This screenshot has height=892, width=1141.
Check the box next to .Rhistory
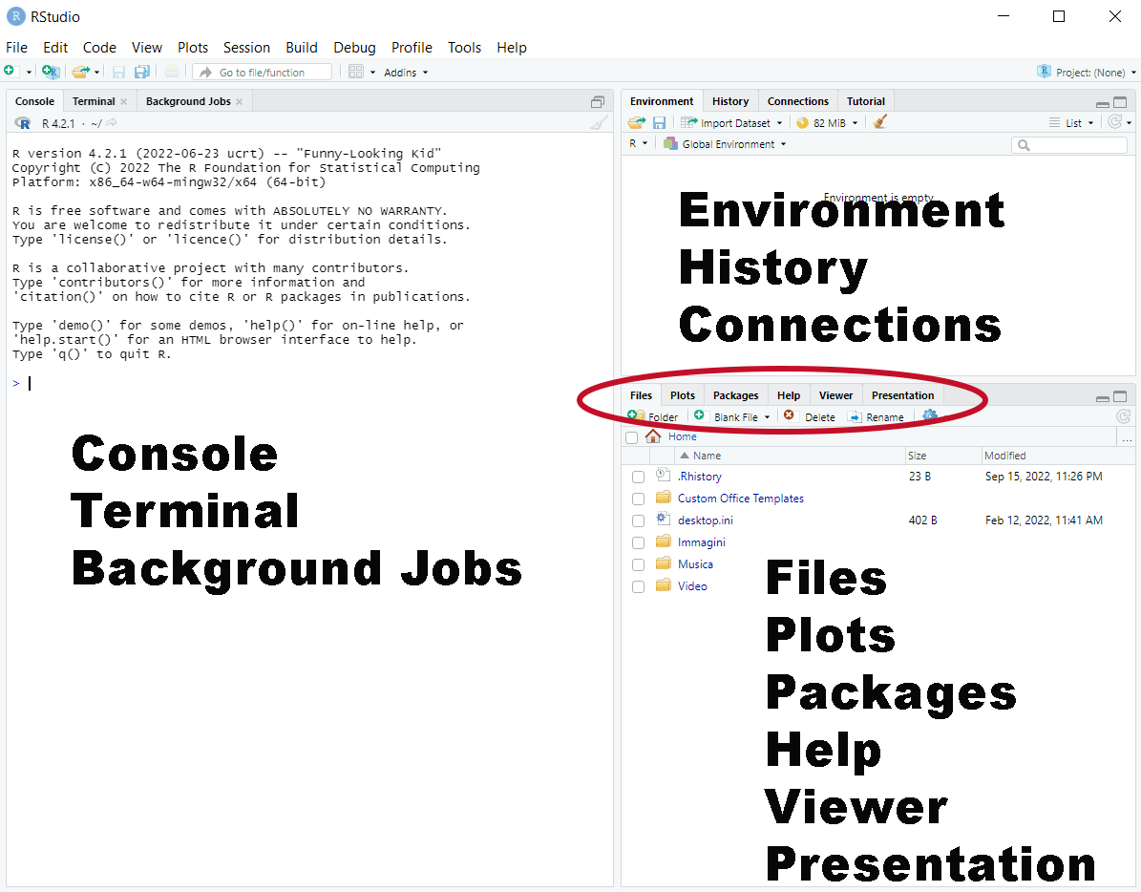pyautogui.click(x=638, y=477)
